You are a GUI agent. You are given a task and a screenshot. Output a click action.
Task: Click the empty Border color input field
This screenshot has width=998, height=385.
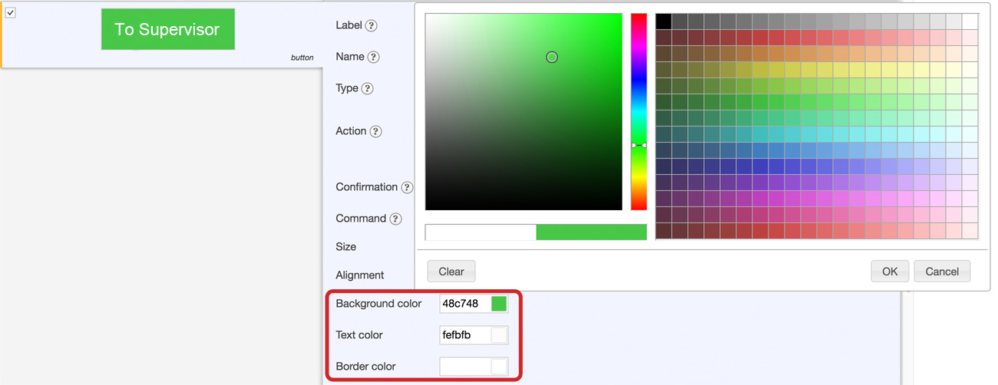click(464, 367)
